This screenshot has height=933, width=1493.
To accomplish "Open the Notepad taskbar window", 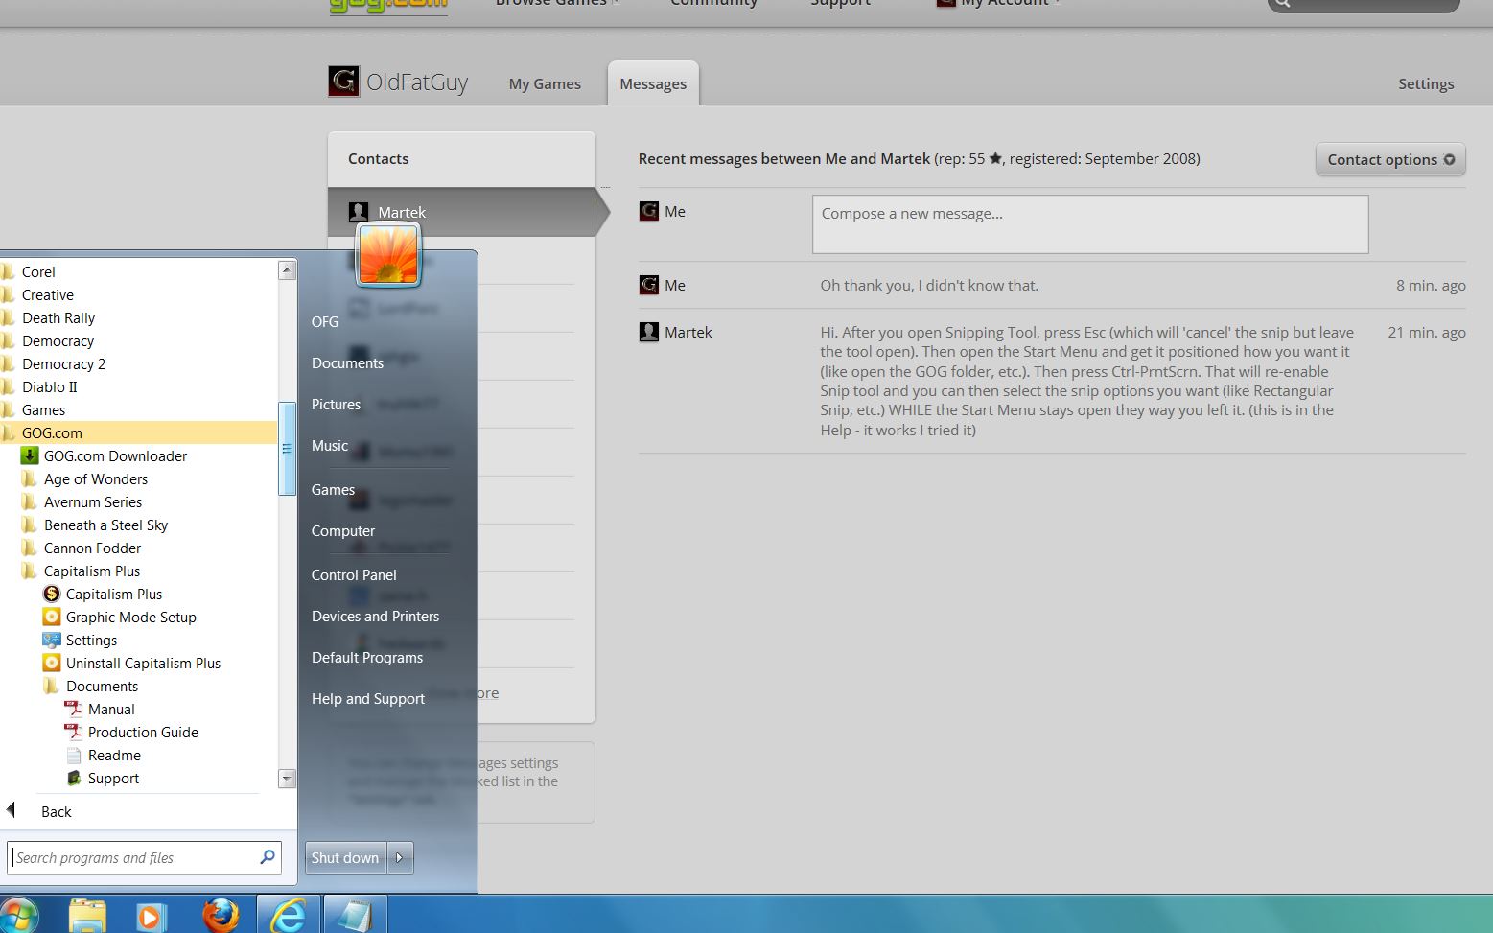I will [356, 915].
